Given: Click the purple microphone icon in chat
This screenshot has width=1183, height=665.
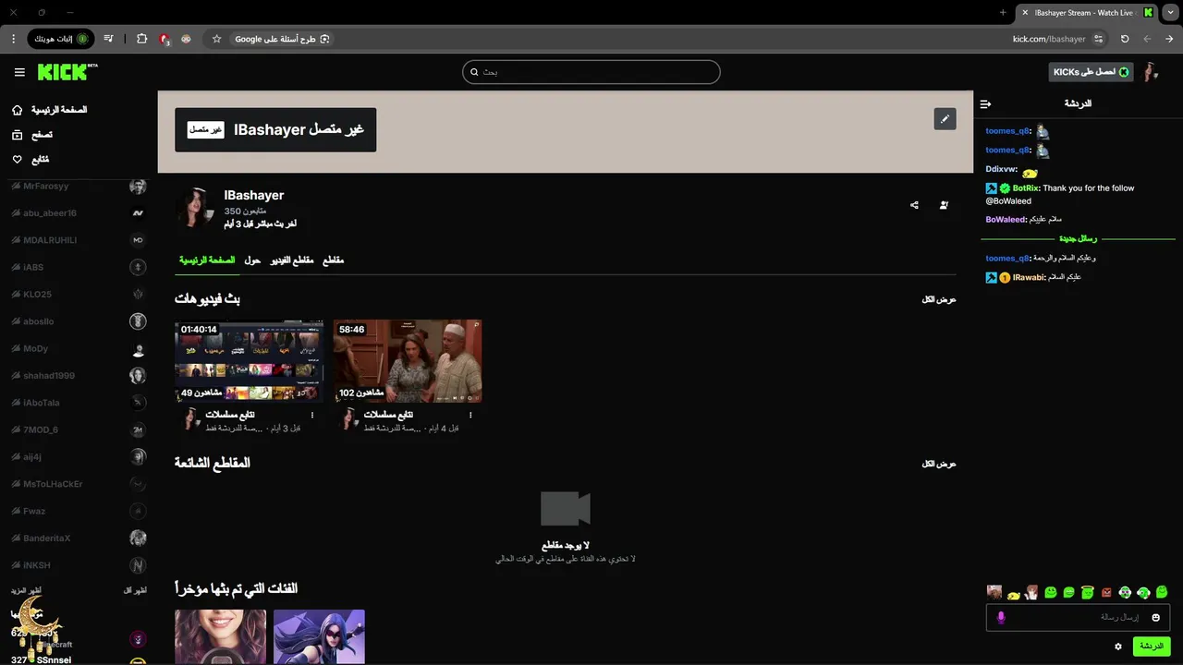Looking at the screenshot, I should (x=1000, y=617).
